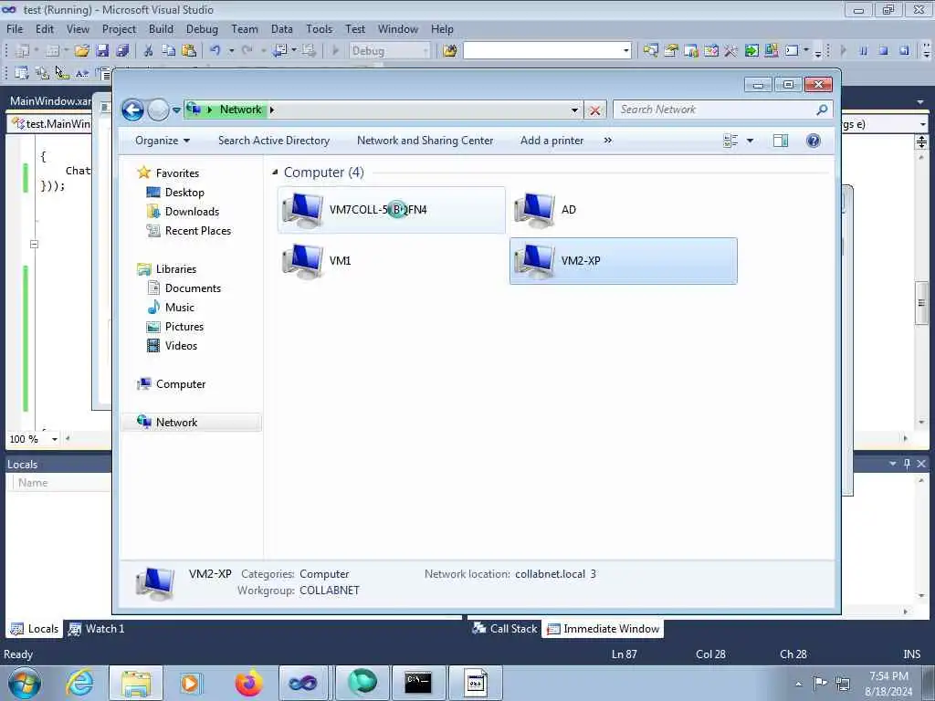Click the Visual Studio vertical scrollbar thumb
935x701 pixels.
tap(922, 303)
